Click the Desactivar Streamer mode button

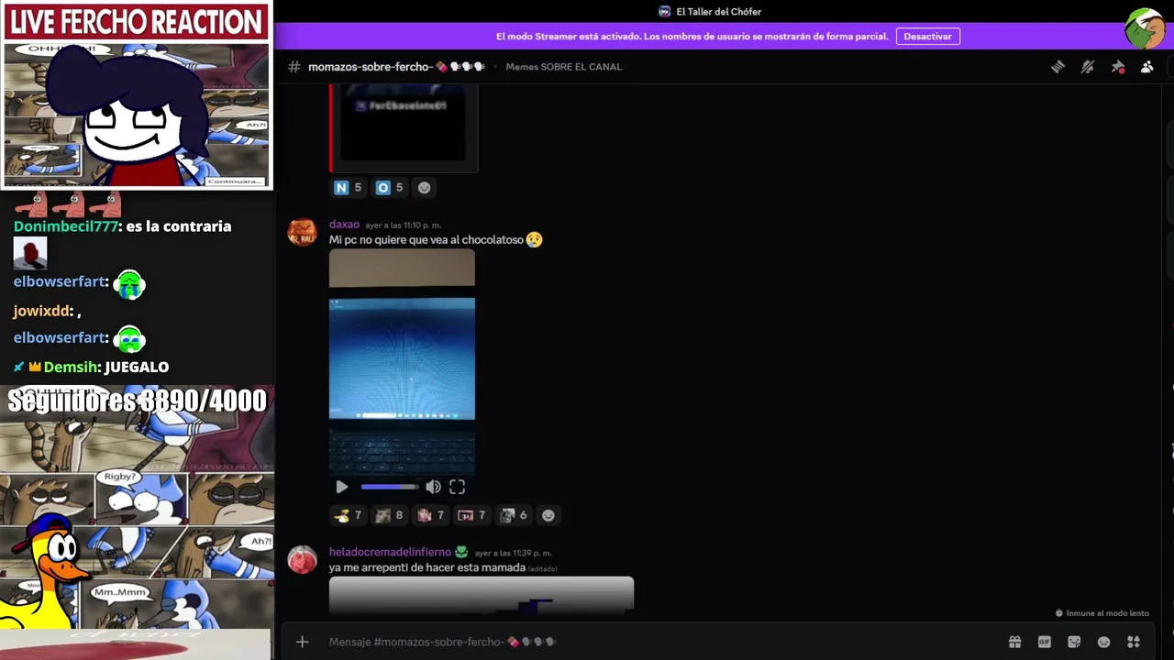(x=927, y=37)
